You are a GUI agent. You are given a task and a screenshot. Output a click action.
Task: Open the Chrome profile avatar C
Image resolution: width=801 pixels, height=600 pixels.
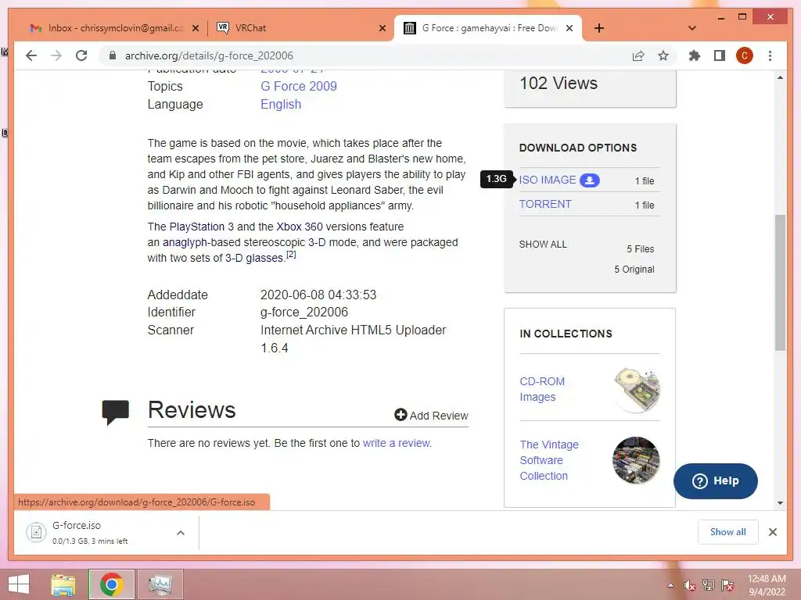[x=745, y=55]
